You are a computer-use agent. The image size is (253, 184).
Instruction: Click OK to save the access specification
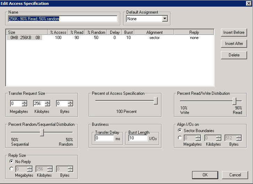(x=205, y=175)
